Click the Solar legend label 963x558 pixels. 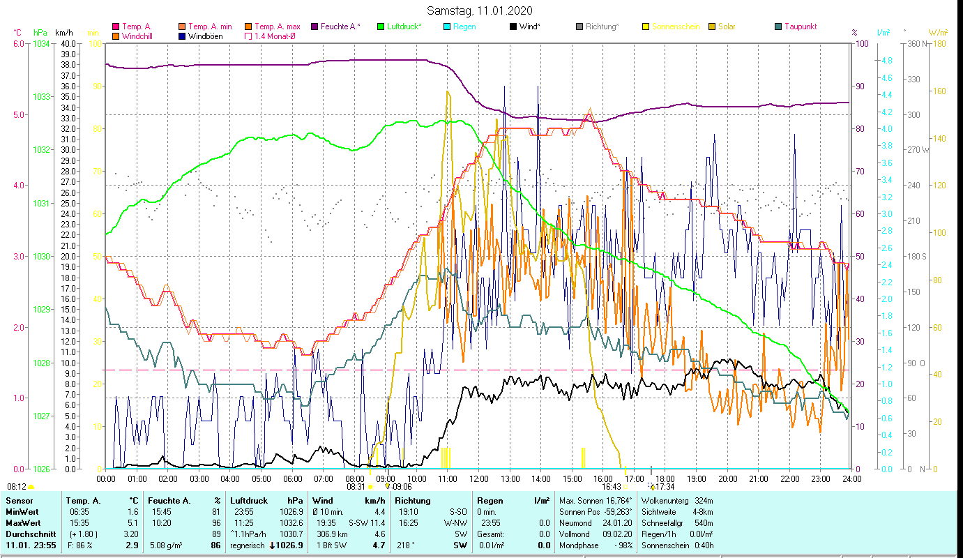coord(727,27)
